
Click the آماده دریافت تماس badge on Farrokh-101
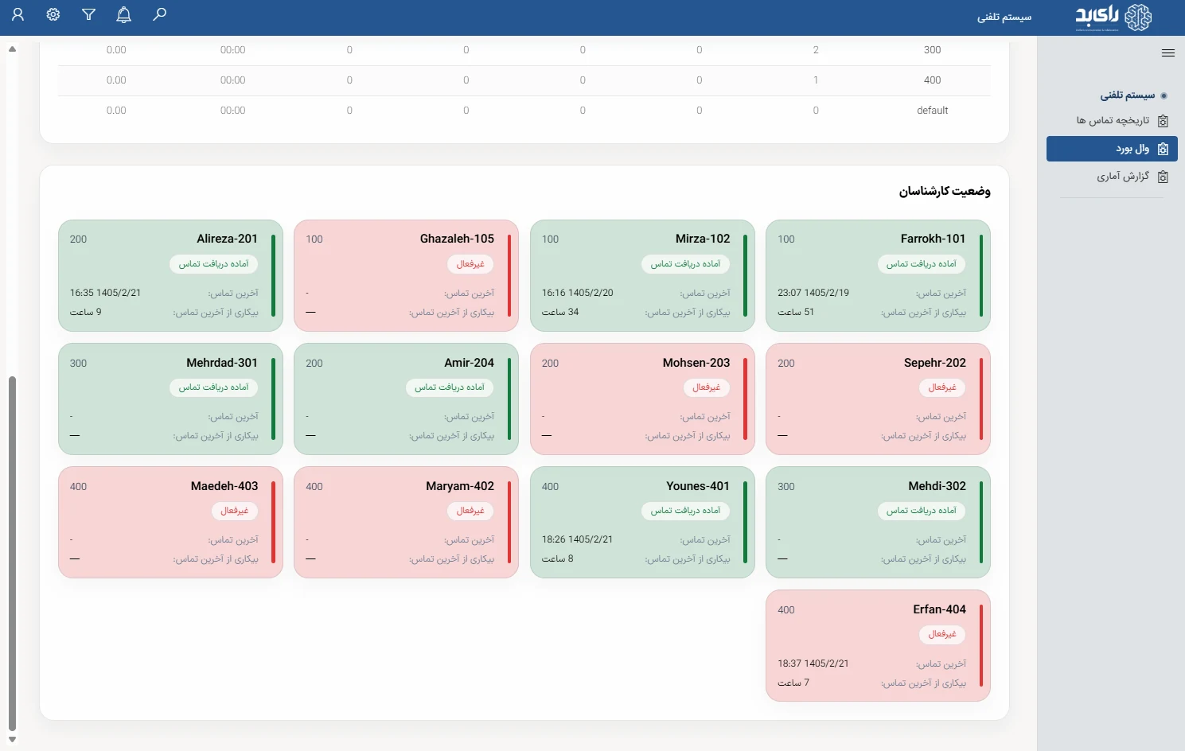point(922,264)
